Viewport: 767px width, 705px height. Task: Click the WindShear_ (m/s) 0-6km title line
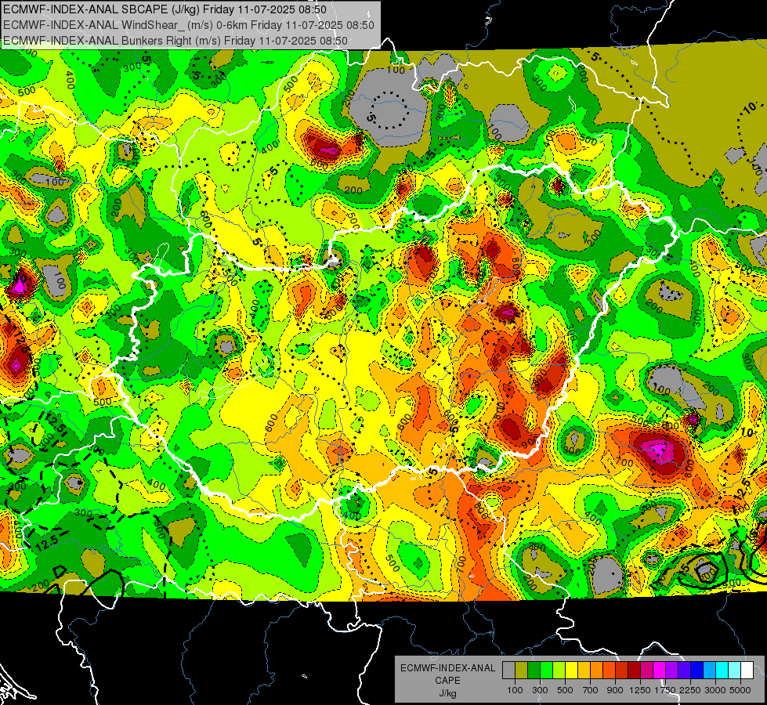click(188, 25)
